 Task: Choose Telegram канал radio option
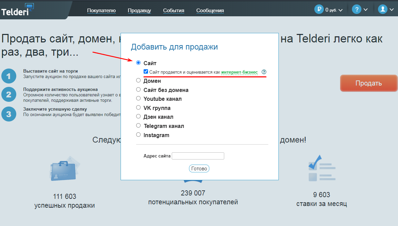(138, 126)
